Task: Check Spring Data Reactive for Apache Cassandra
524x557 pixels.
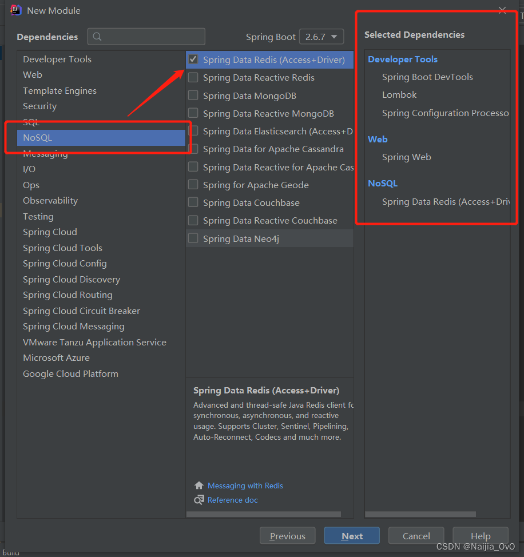Action: [x=193, y=166]
